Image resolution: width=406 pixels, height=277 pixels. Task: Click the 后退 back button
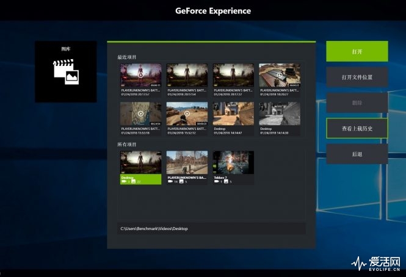357,154
